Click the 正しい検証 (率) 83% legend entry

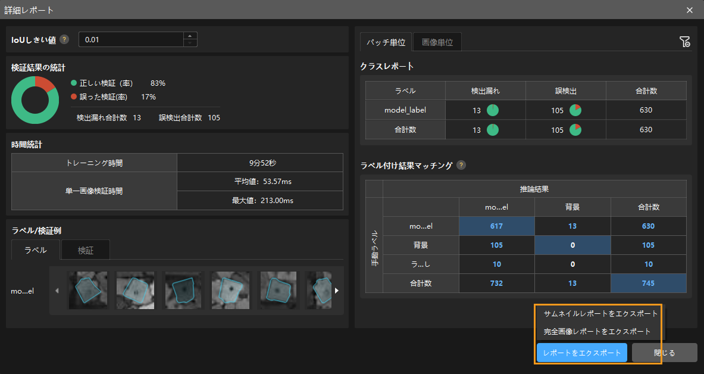pos(118,83)
